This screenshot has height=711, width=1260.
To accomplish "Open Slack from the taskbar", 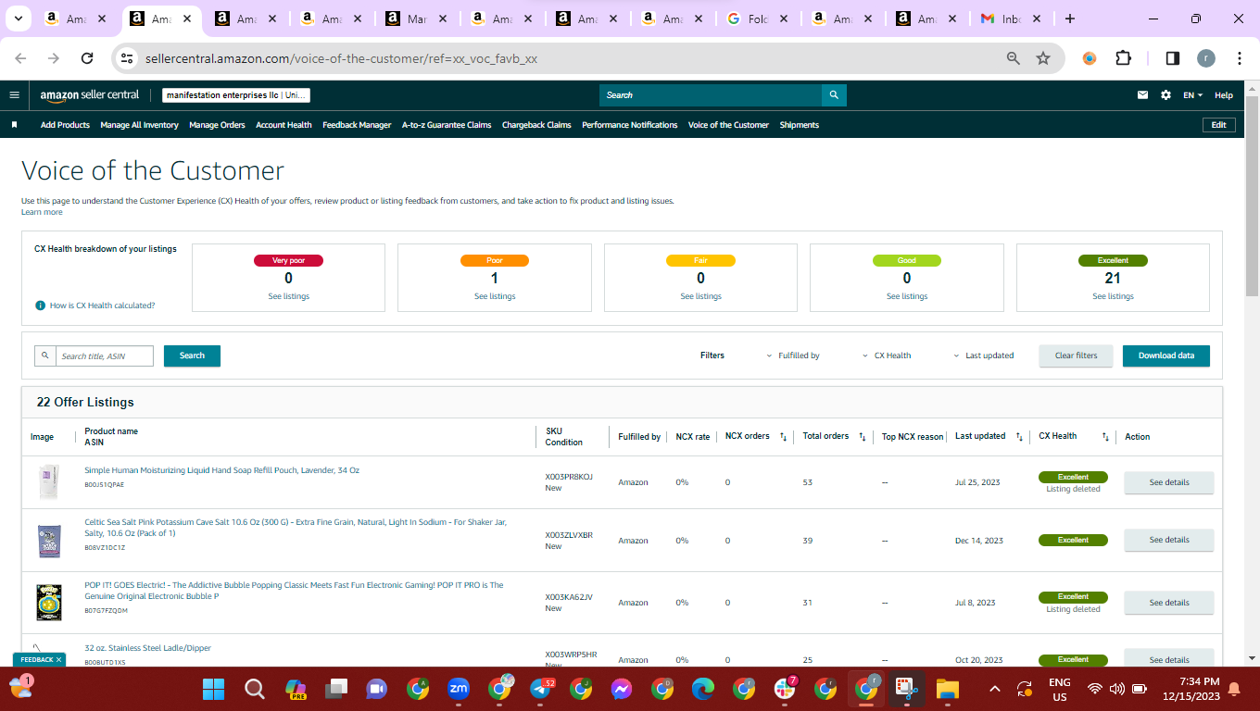I will tap(785, 689).
